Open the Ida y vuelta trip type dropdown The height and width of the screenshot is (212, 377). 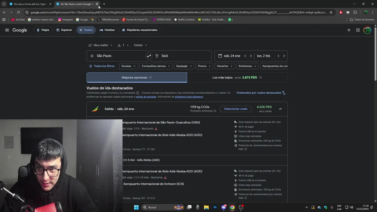[100, 45]
